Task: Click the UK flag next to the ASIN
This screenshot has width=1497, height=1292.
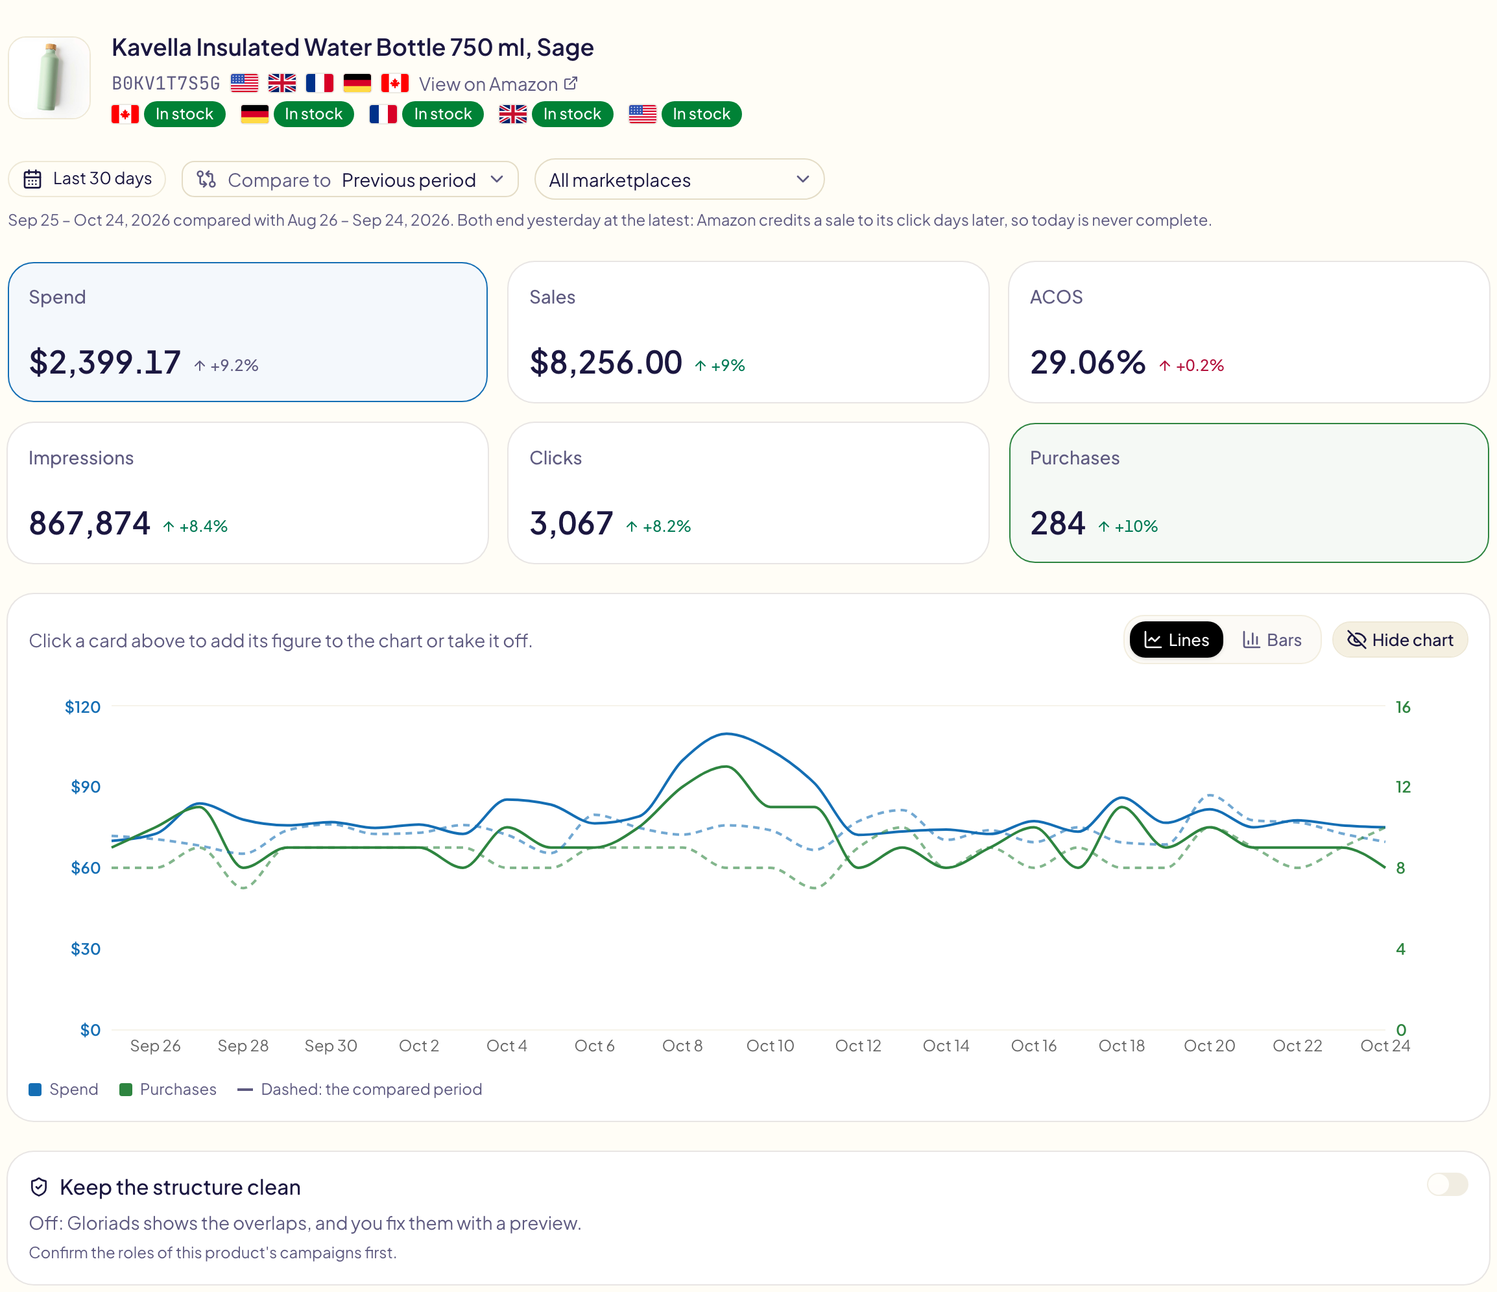Action: tap(281, 84)
